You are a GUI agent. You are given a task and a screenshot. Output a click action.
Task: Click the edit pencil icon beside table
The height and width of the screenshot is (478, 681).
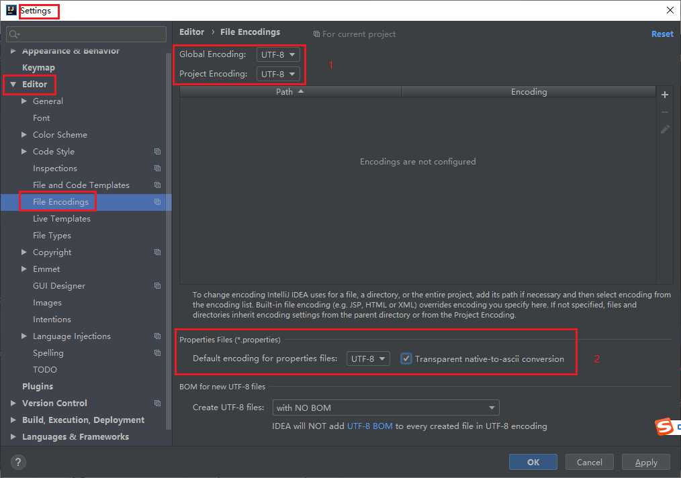point(664,130)
